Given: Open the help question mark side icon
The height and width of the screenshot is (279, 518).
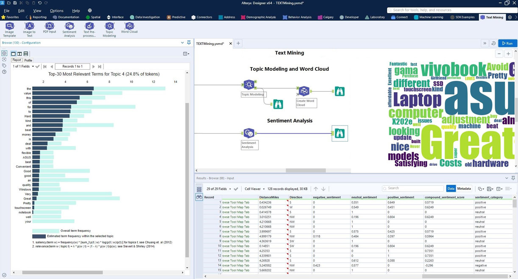Looking at the screenshot, I should point(4,72).
